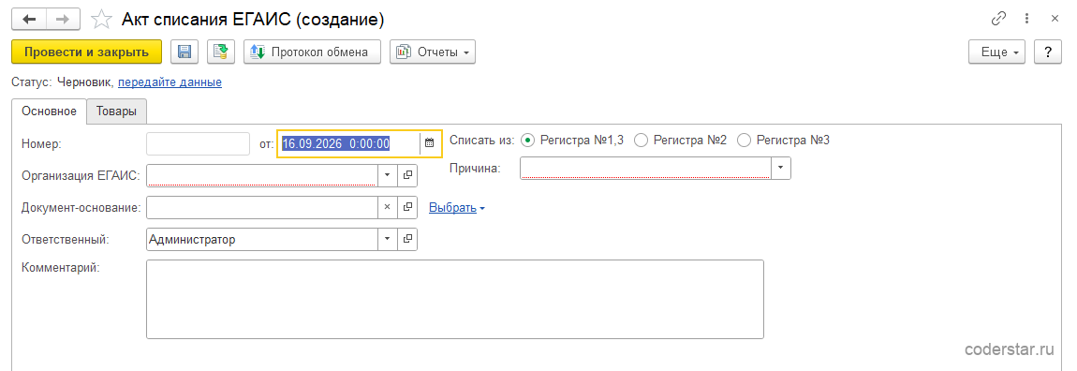Add form to favorites with star icon
The height and width of the screenshot is (371, 1077).
coord(102,20)
